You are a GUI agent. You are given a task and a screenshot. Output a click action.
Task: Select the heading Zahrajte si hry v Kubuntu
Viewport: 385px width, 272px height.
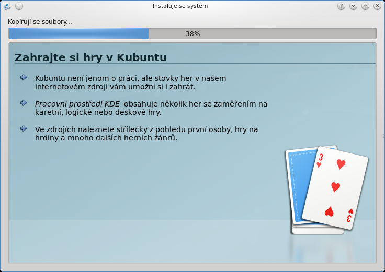pos(90,57)
